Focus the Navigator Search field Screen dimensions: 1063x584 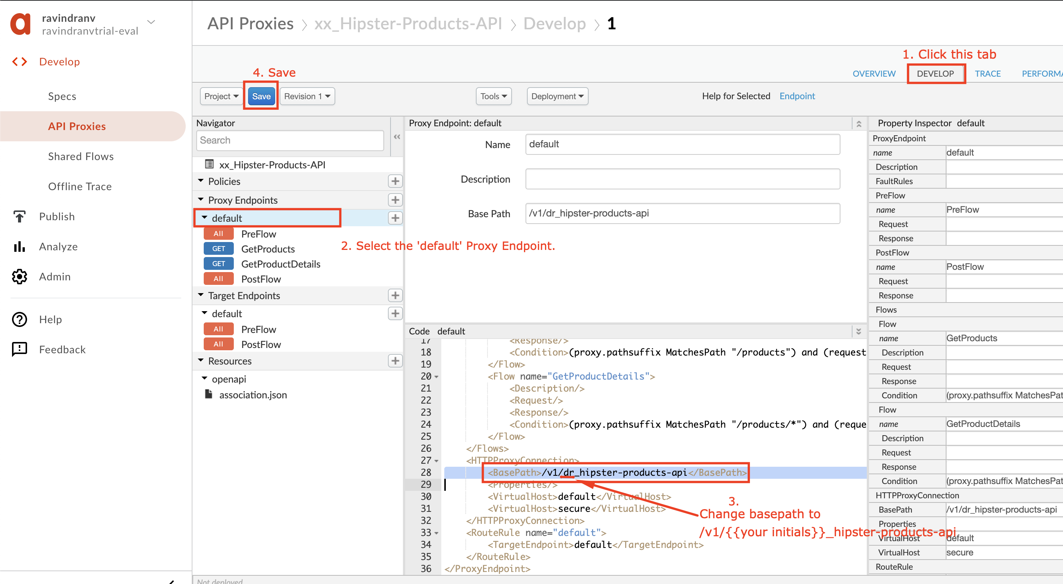tap(290, 141)
